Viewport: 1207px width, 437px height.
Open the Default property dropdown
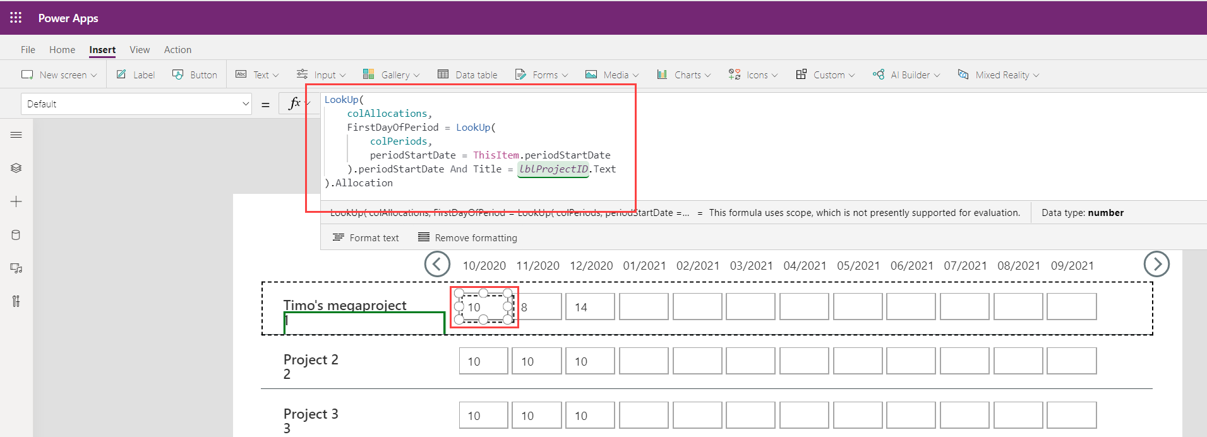(x=136, y=104)
